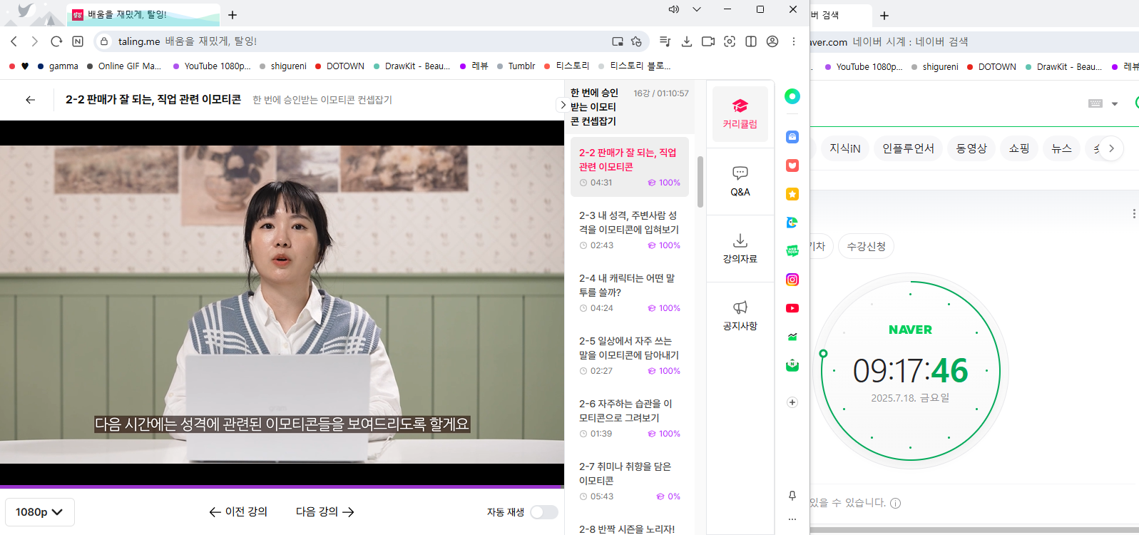The width and height of the screenshot is (1139, 535).
Task: Switch to the 배움을 재밌게, 탈잉! browser tab
Action: tap(143, 14)
